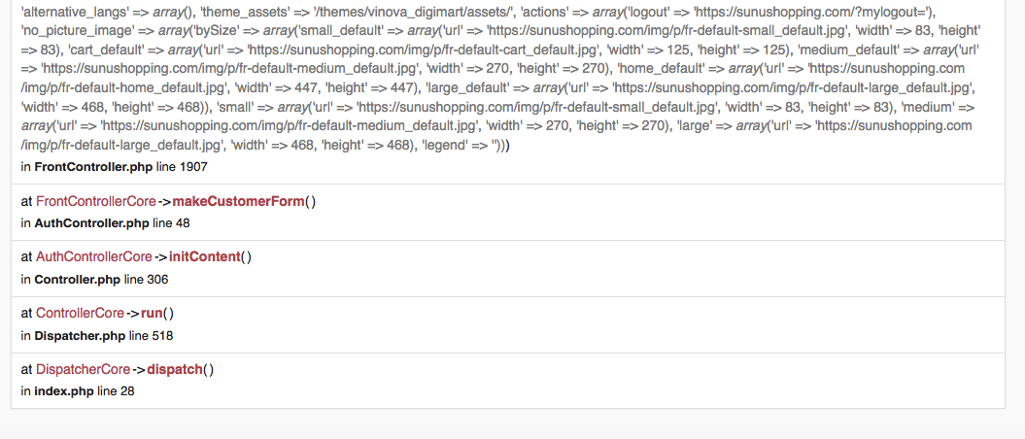
Task: Click the Controller.php file name on line 306
Action: pos(76,280)
